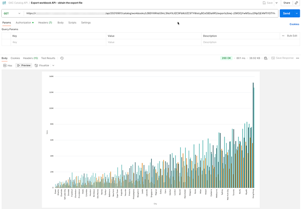Screen dimensions: 301x209
Task: Open the HTTP method GET dropdown
Action: pyautogui.click(x=12, y=13)
